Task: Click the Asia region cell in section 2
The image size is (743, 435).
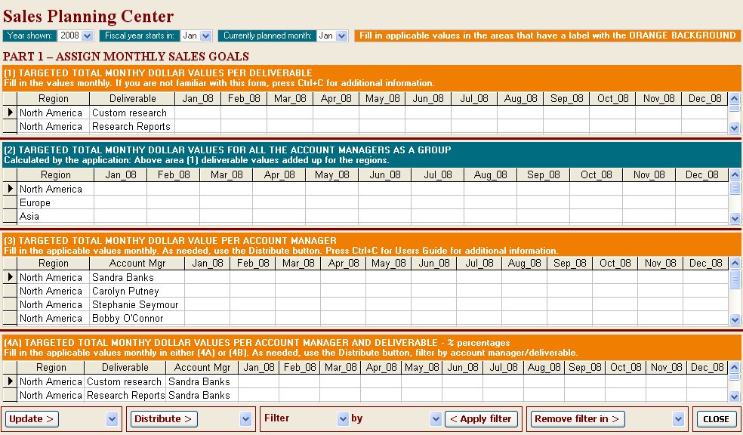Action: [55, 217]
